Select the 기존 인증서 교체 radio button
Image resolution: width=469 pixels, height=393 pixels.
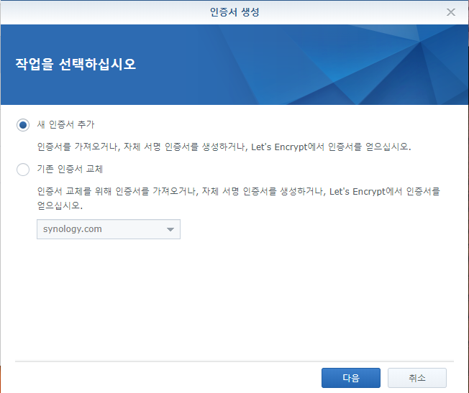click(23, 170)
